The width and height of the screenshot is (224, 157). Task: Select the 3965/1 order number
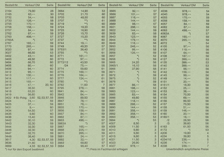[x=114, y=65]
